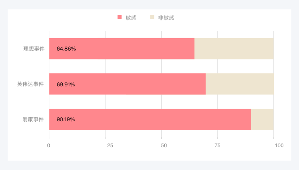
Task: Select the beige 爱康事件 bar segment
Action: pos(262,119)
